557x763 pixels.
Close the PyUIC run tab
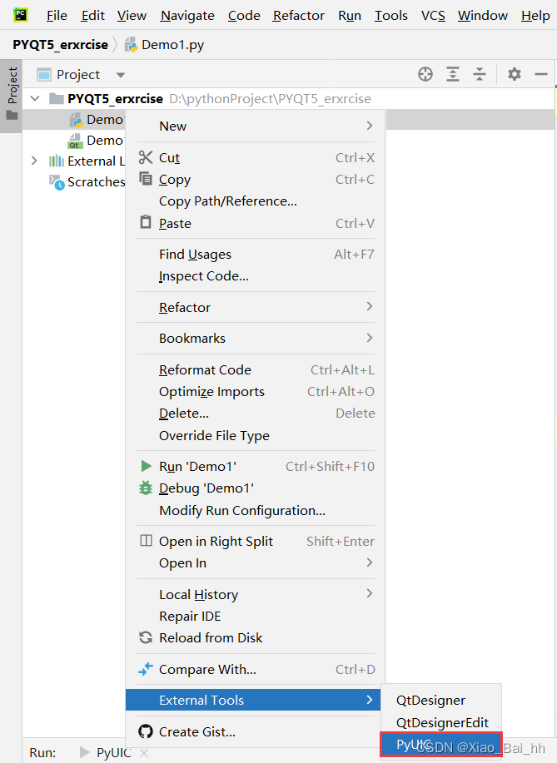tap(144, 752)
